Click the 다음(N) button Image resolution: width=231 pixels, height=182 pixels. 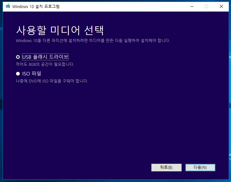200,167
